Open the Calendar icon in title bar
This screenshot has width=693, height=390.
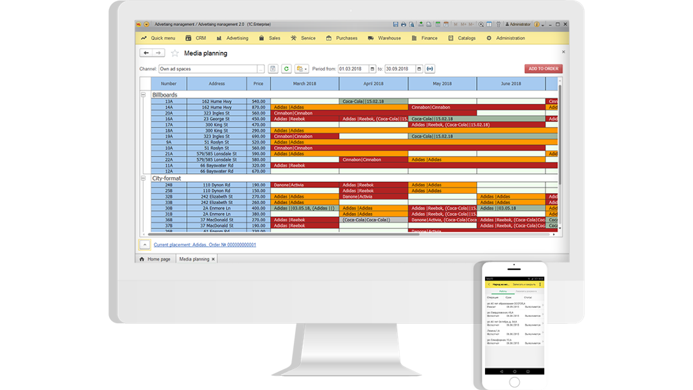446,24
